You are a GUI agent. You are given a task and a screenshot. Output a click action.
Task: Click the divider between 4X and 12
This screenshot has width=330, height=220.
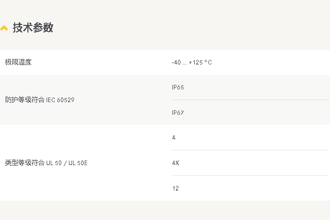point(250,175)
